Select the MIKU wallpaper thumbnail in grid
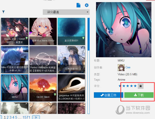Screen dimensions: 155x119 15,88
